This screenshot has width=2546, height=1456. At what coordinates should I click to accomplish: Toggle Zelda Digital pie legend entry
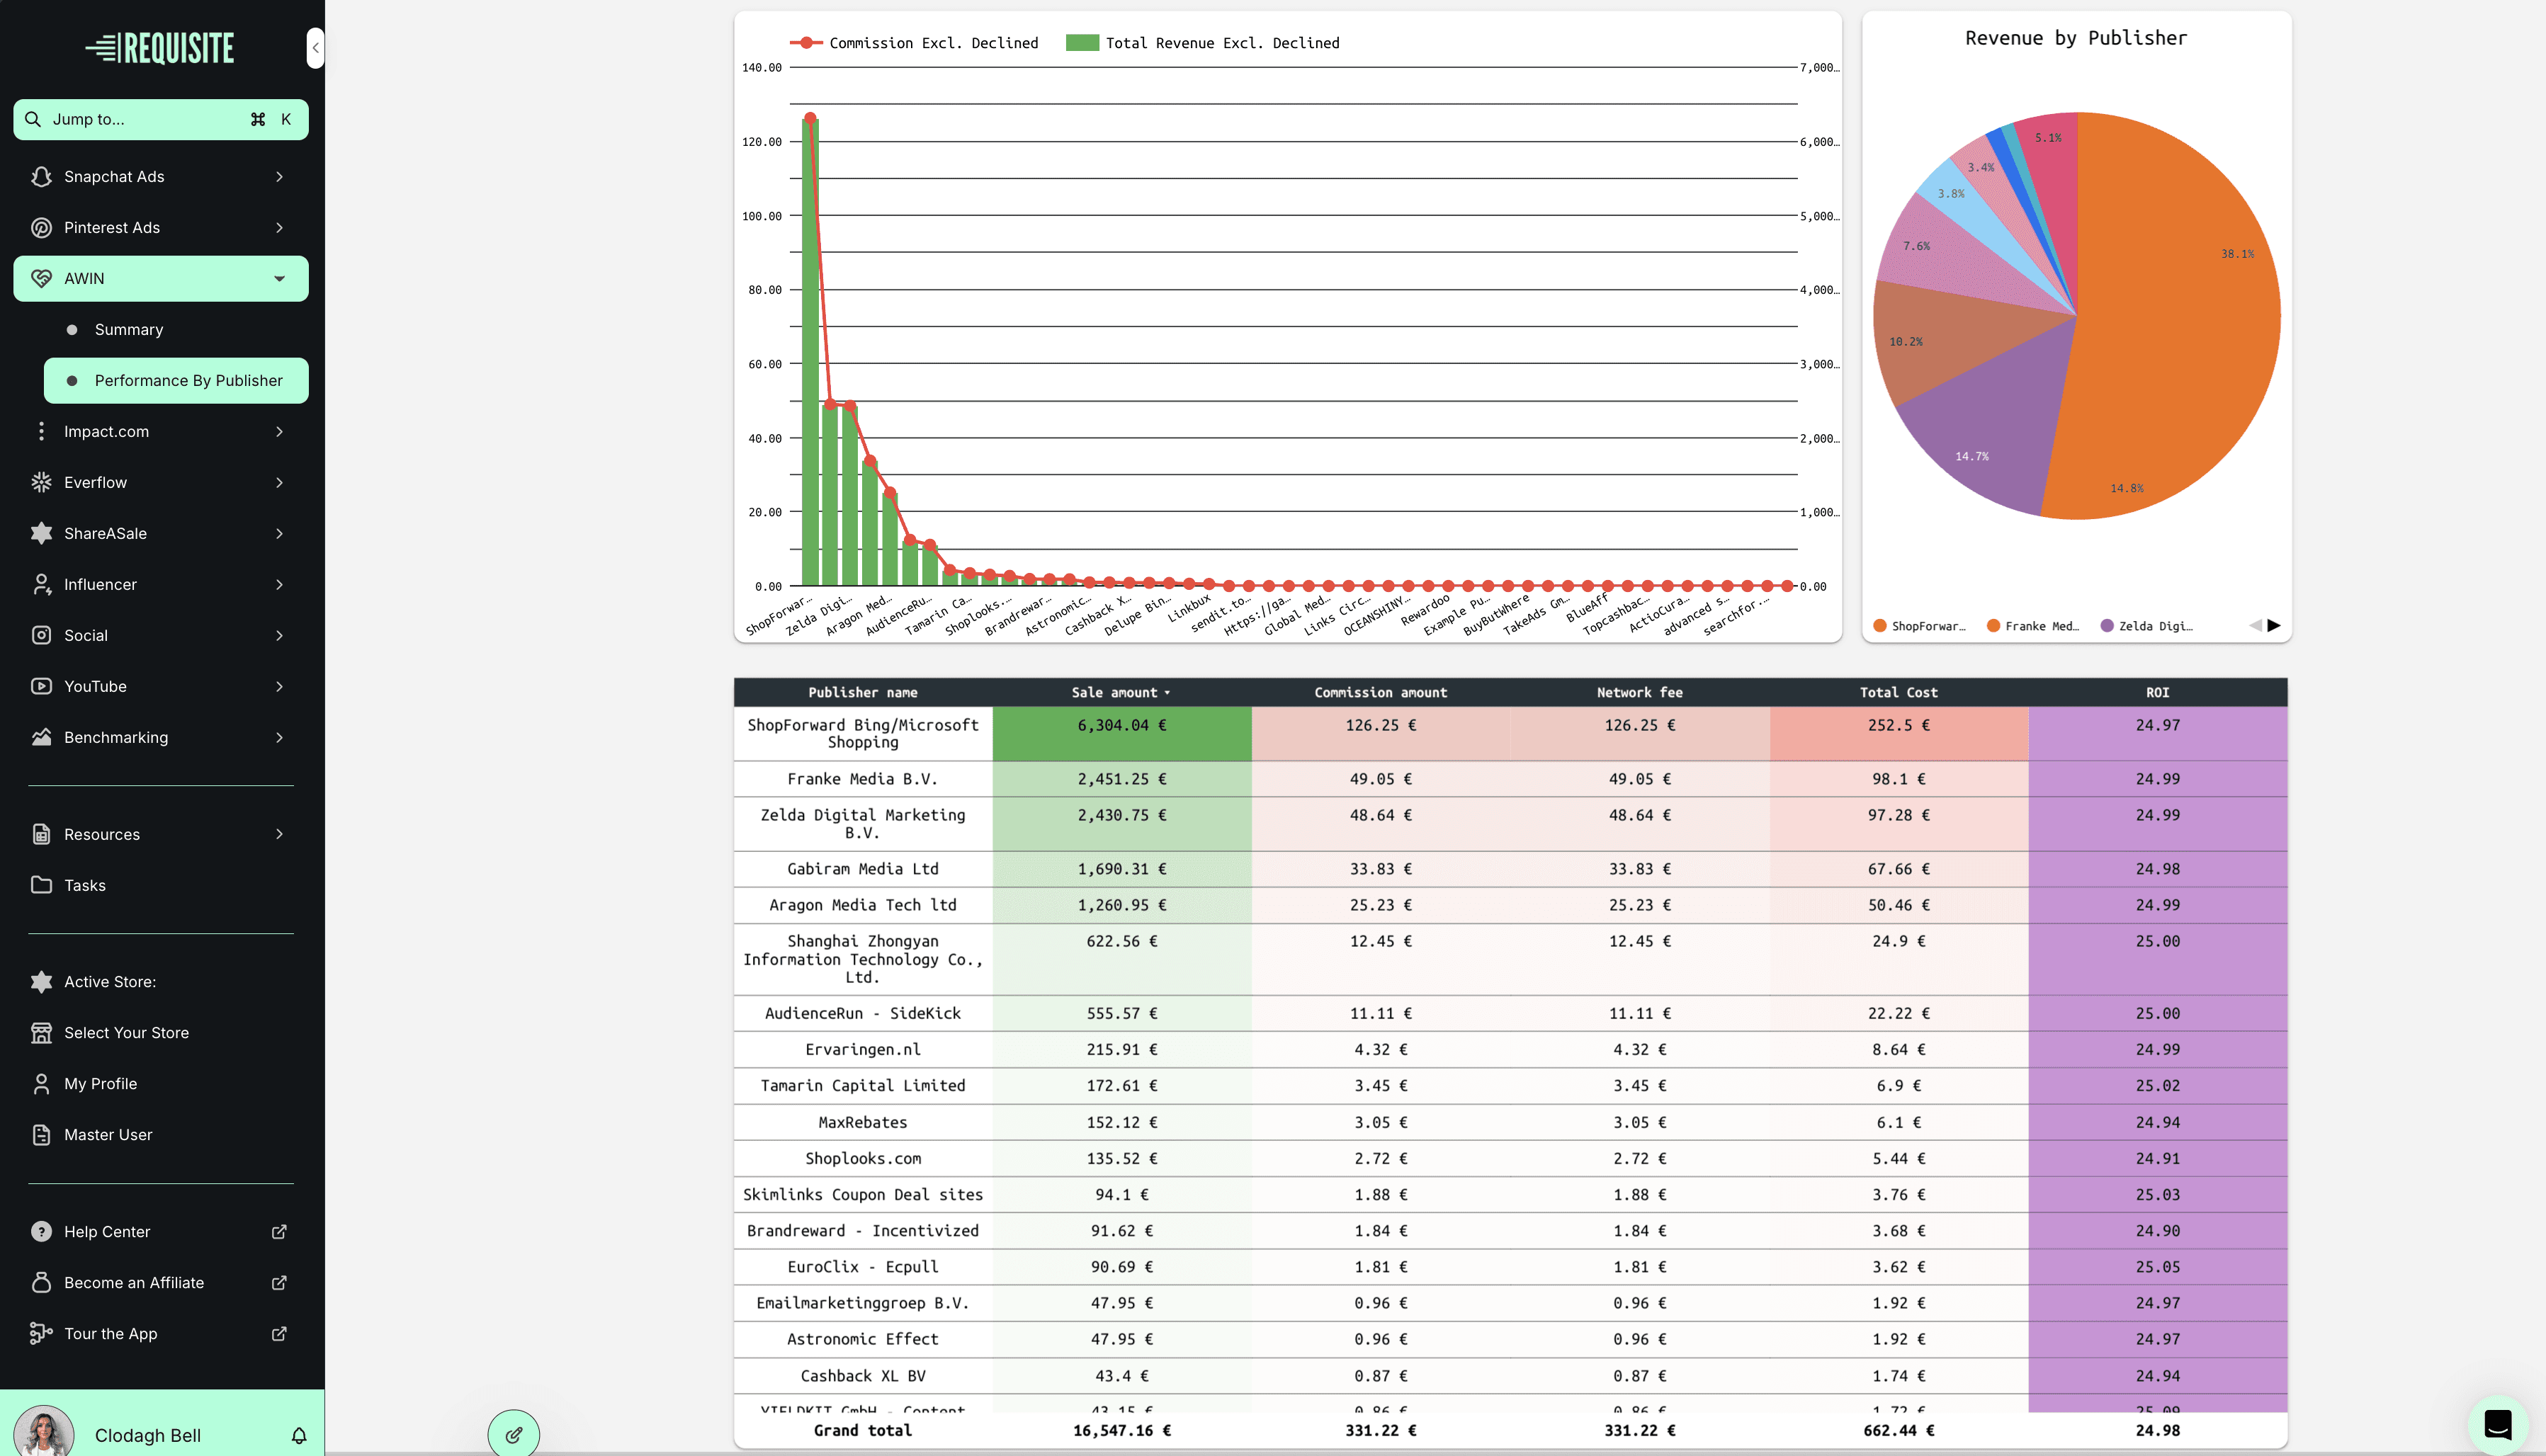click(x=2147, y=626)
